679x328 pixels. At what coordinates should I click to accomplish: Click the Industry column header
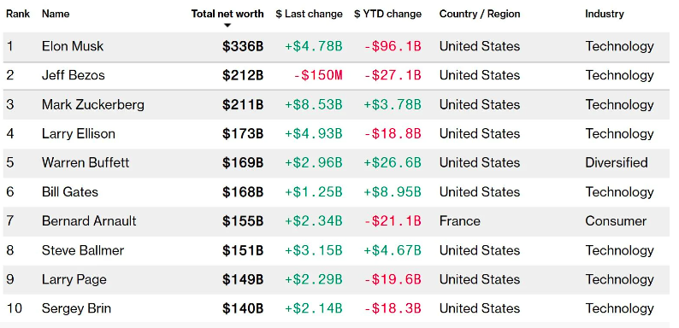click(x=605, y=14)
